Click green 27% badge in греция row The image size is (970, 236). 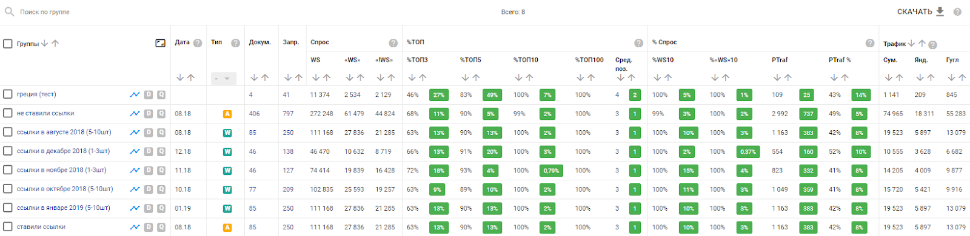[x=439, y=95]
